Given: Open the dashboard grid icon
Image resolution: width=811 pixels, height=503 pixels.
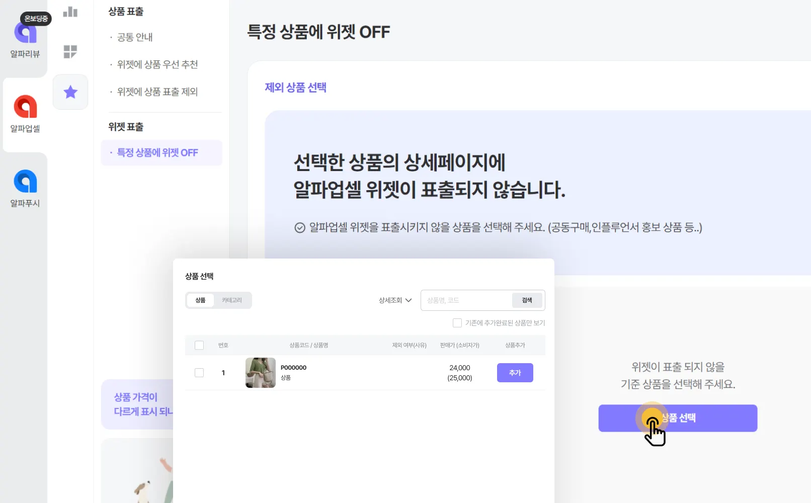Looking at the screenshot, I should (x=70, y=51).
